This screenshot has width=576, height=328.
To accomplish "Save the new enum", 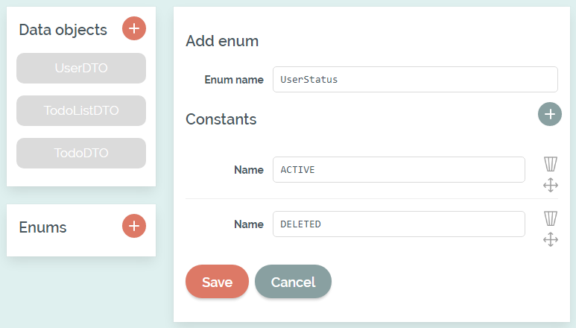I will pos(217,282).
